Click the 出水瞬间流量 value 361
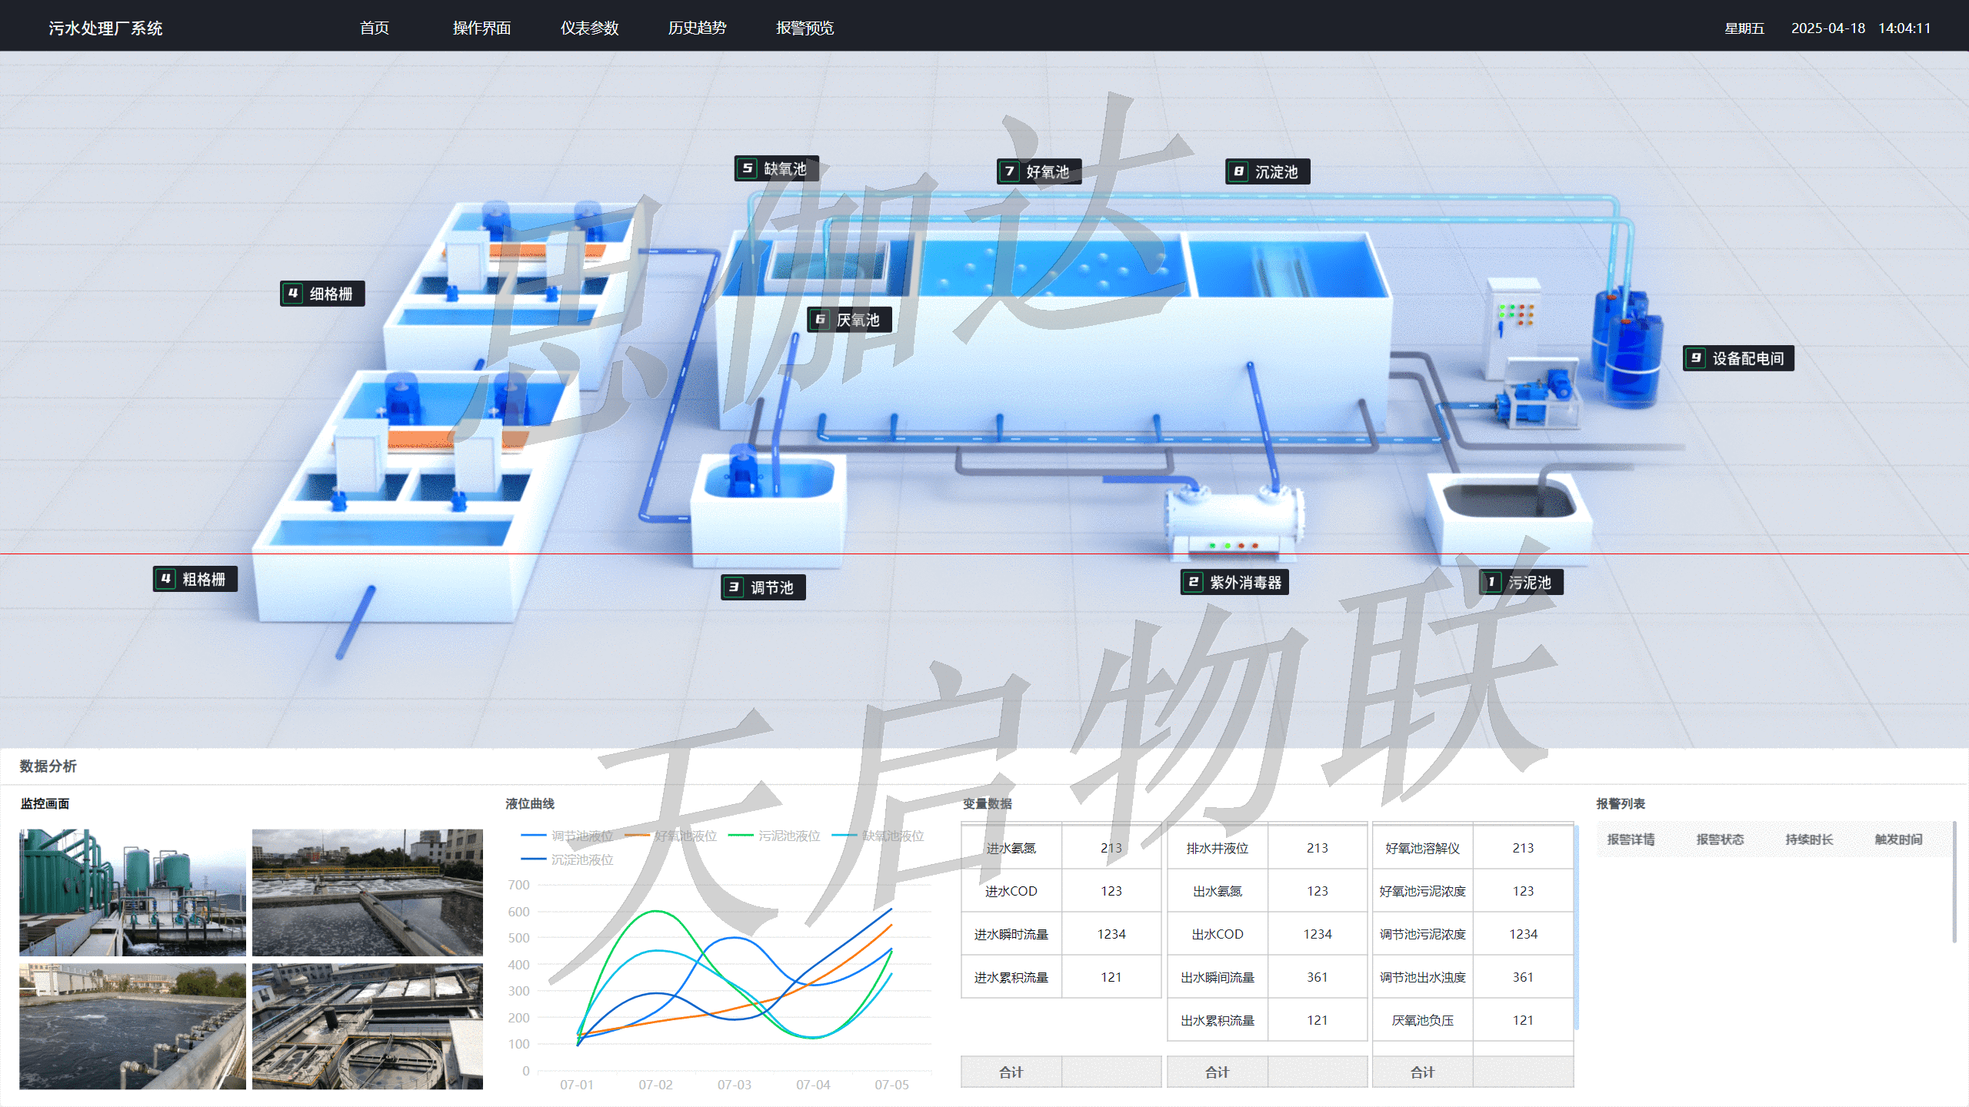 pyautogui.click(x=1318, y=977)
